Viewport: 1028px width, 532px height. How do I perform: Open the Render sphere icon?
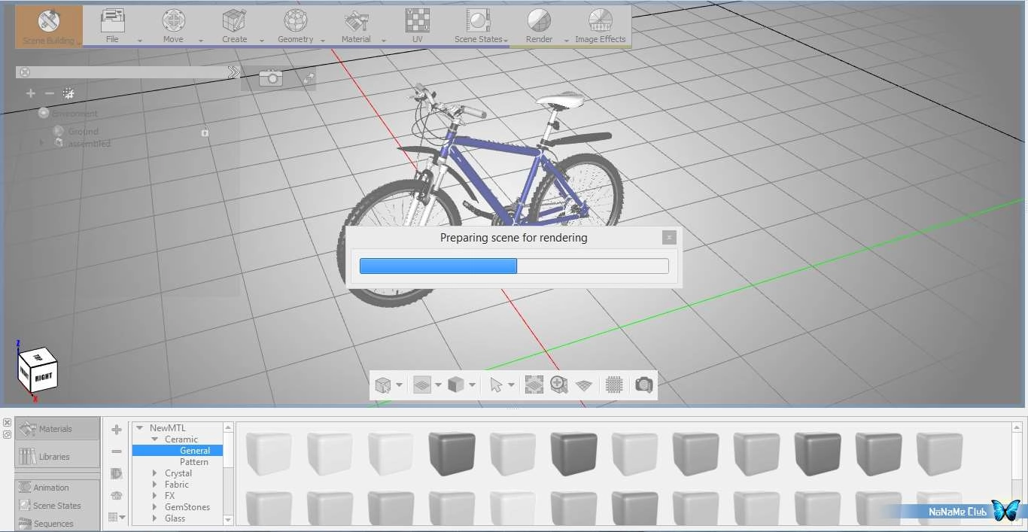539,21
